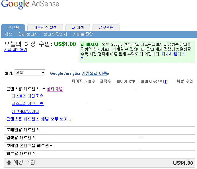The width and height of the screenshot is (197, 169).
Task: Open the 상세 보고서 sub-menu link
Action: coord(28,34)
